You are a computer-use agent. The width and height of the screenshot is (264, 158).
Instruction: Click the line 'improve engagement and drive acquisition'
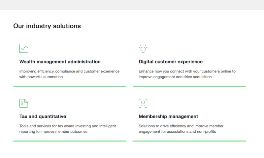coord(175,77)
